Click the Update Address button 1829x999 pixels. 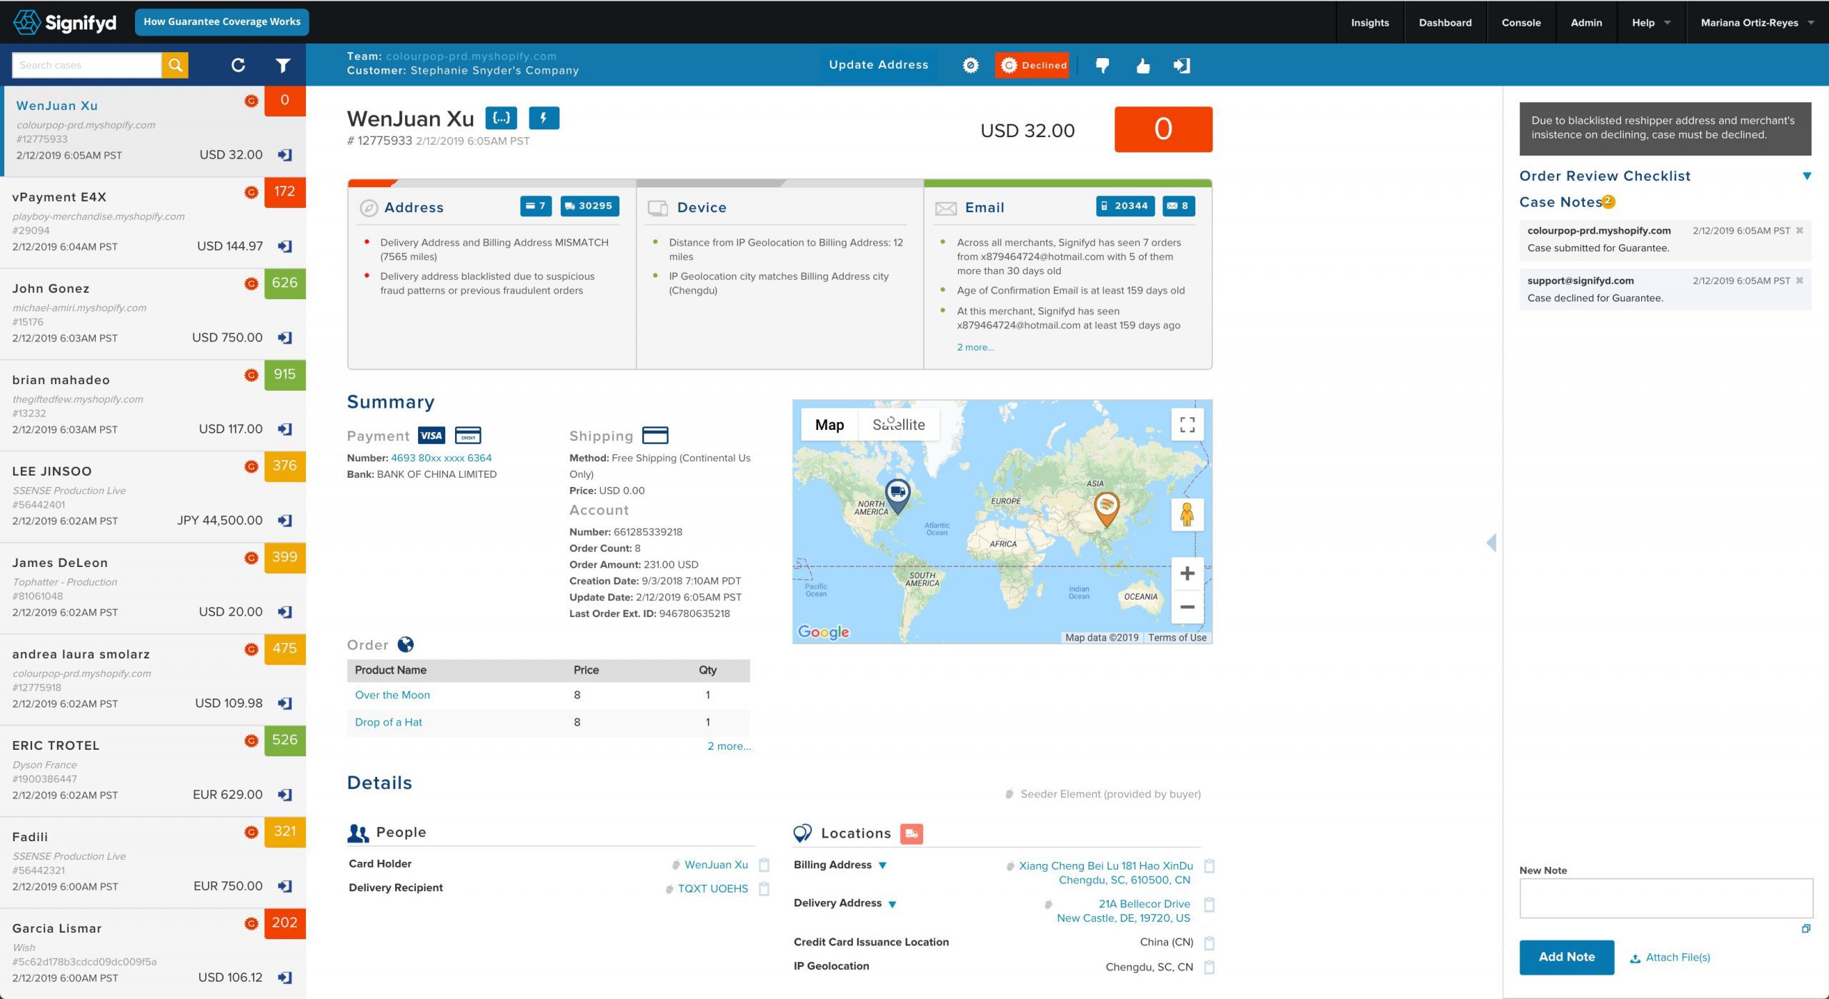point(878,65)
